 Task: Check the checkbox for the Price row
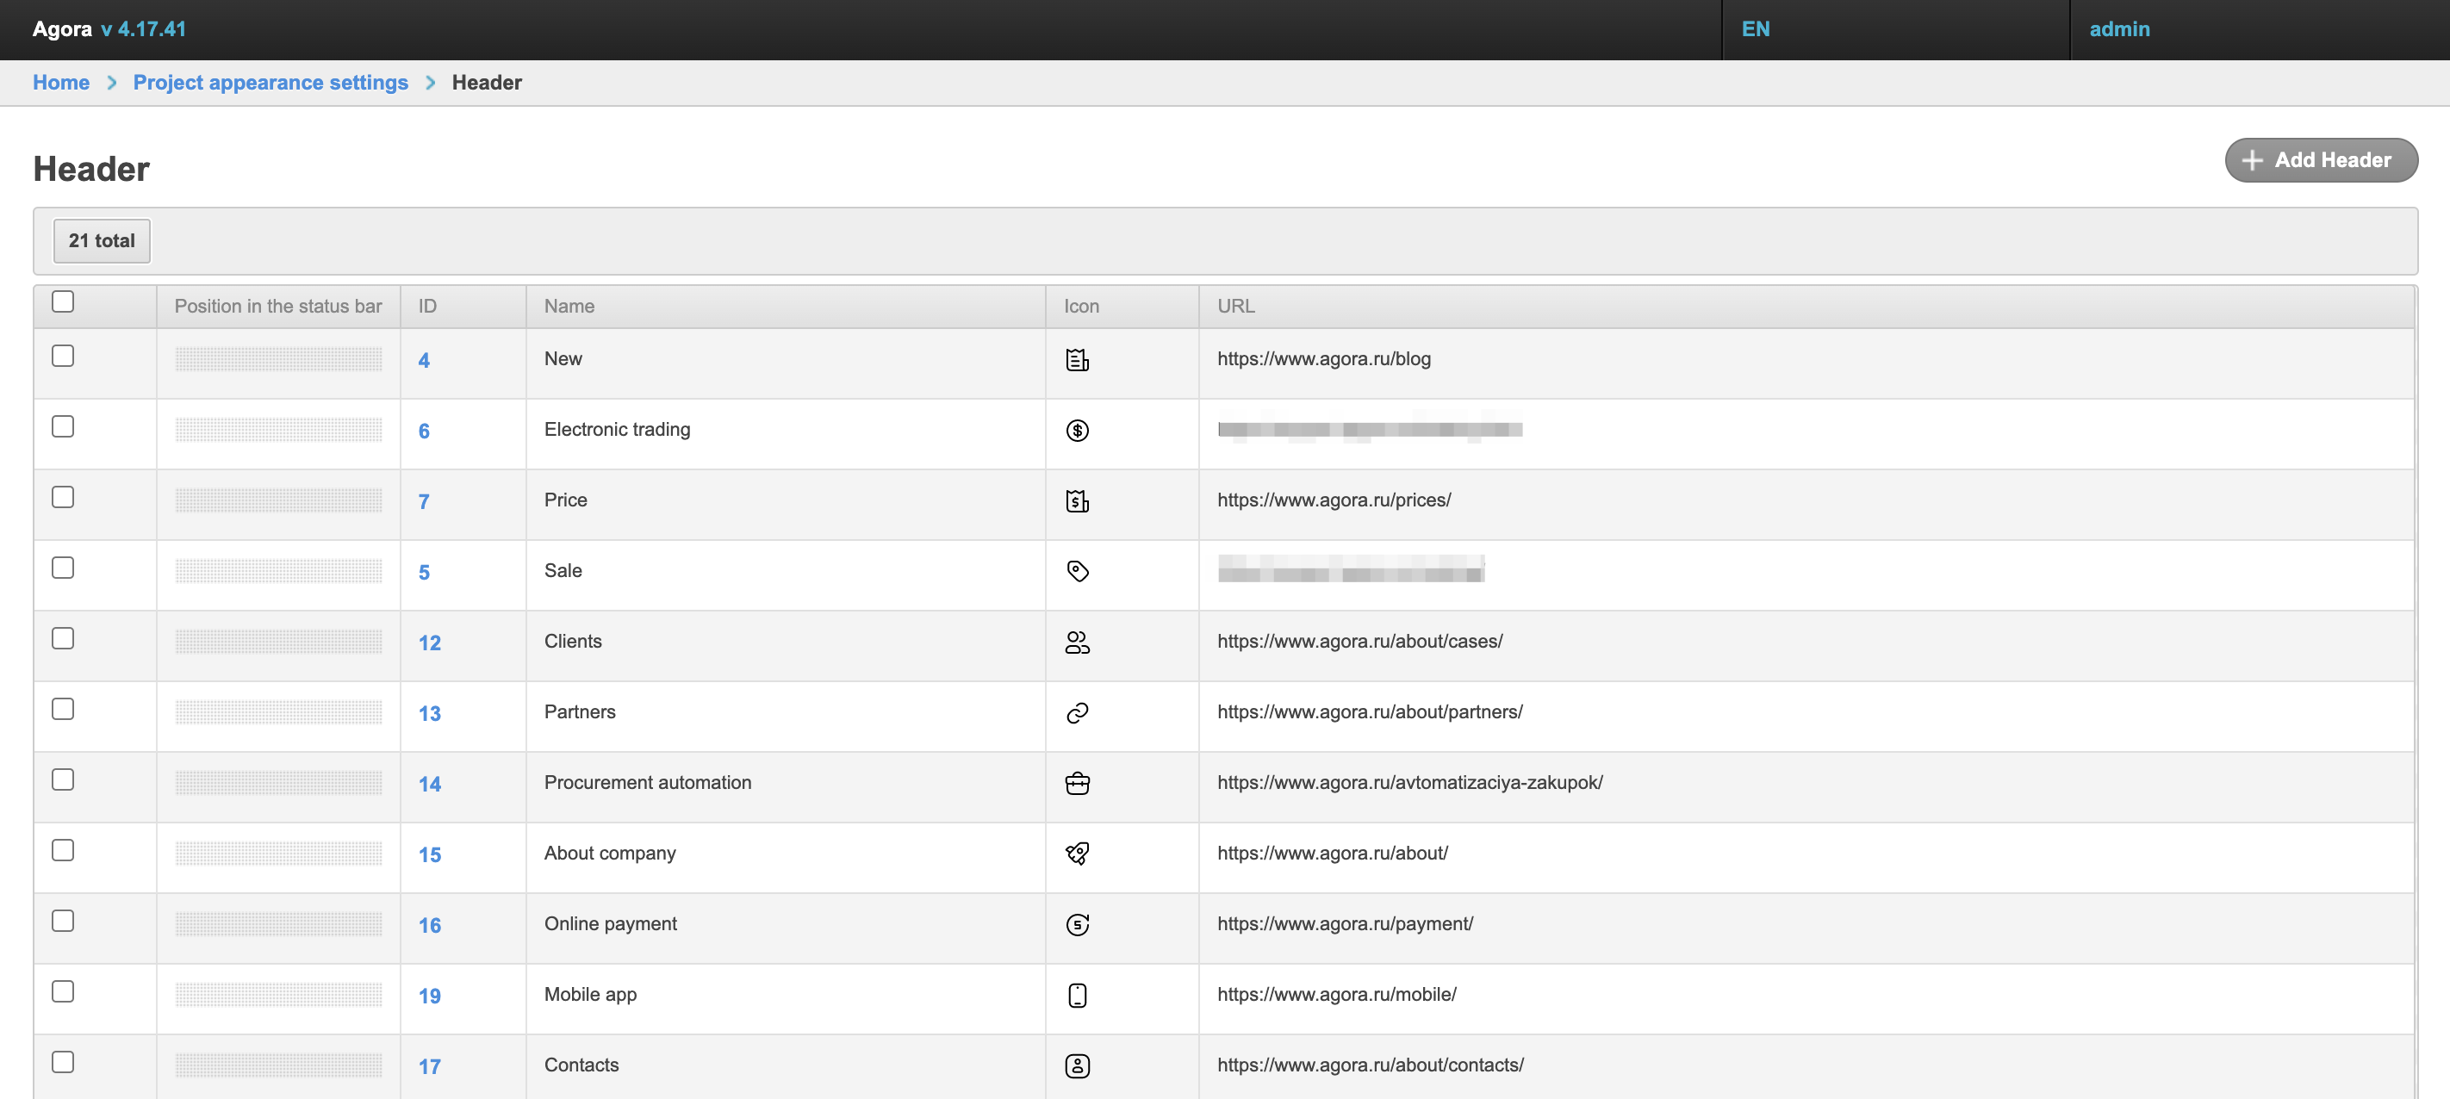63,497
